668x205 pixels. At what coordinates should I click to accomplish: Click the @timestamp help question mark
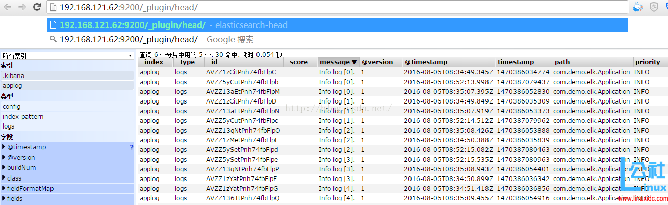click(131, 147)
